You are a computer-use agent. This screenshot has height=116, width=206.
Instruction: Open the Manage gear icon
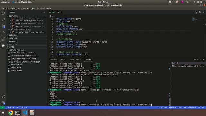(x=3, y=103)
